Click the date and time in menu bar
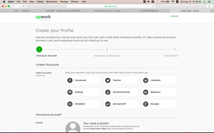The width and height of the screenshot is (214, 133). pyautogui.click(x=191, y=2)
